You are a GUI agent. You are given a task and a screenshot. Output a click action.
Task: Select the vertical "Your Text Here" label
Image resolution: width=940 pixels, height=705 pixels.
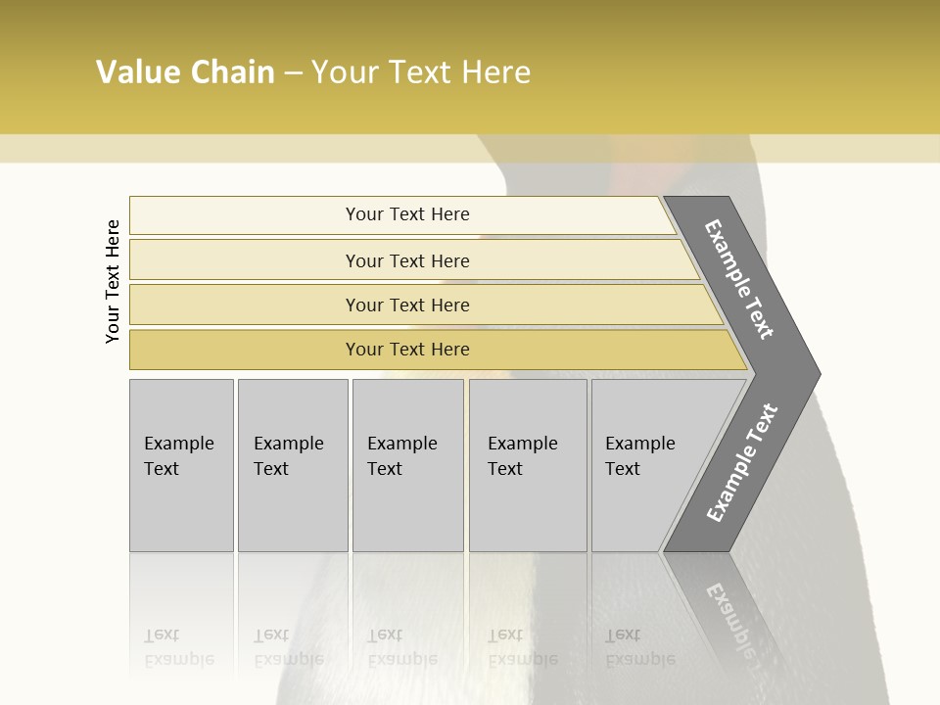[x=114, y=281]
